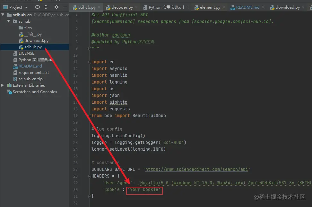This screenshot has width=312, height=207.
Task: Fold the HEADERS dict at line 28
Action: [90, 176]
